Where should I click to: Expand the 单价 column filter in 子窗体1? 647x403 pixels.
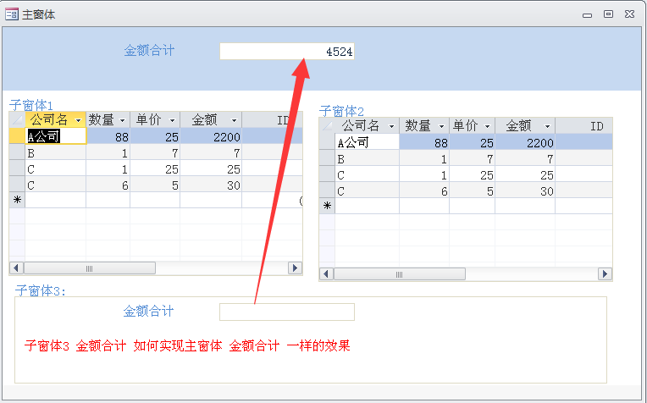tap(172, 120)
